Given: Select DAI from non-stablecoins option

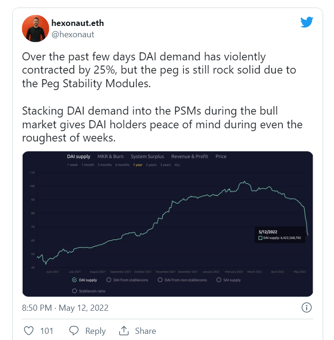Looking at the screenshot, I should coord(160,280).
